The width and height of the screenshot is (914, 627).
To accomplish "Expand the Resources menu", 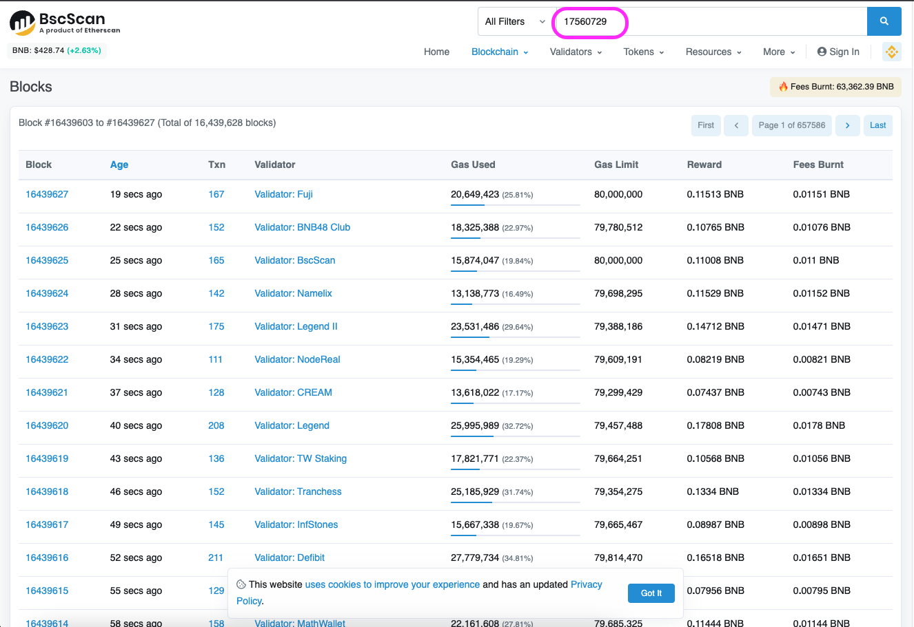I will (x=713, y=52).
